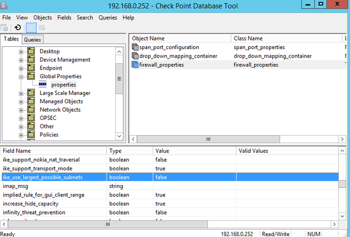Expand the Managed Objects tree node

coord(21,102)
